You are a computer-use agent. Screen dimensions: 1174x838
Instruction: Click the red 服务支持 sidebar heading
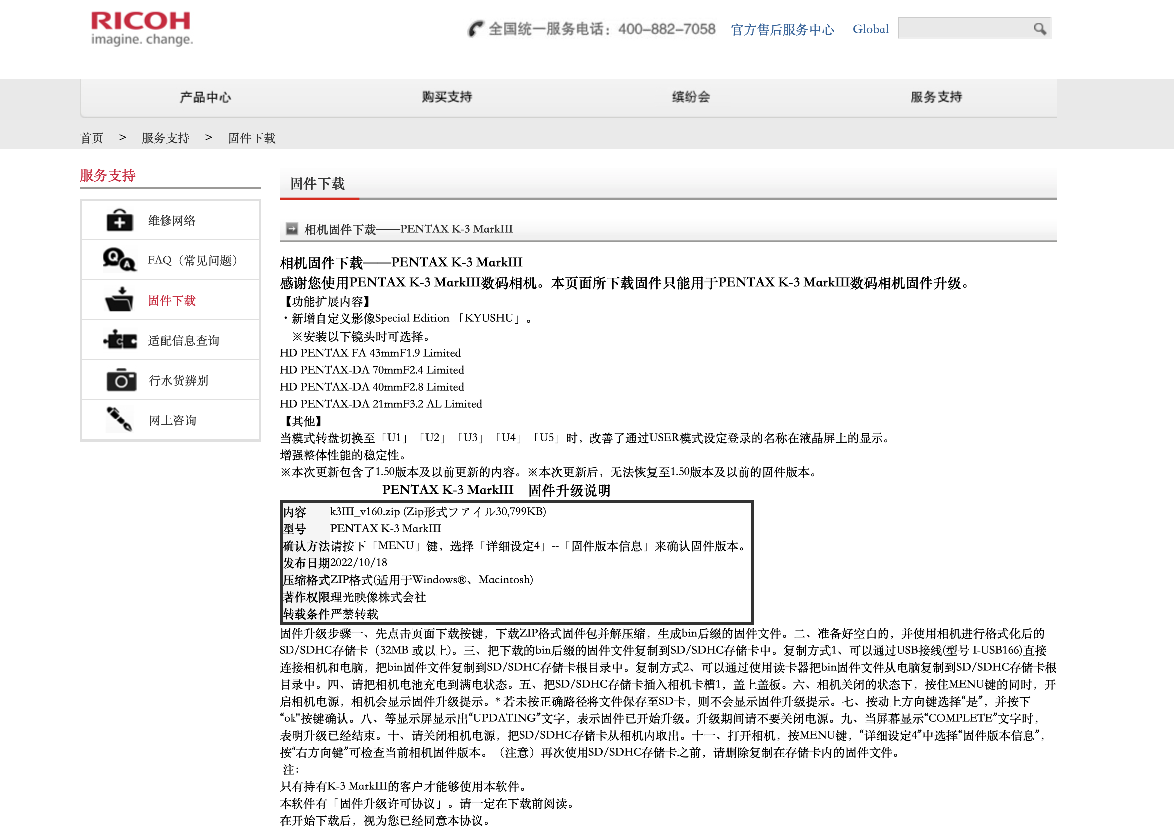pos(108,176)
